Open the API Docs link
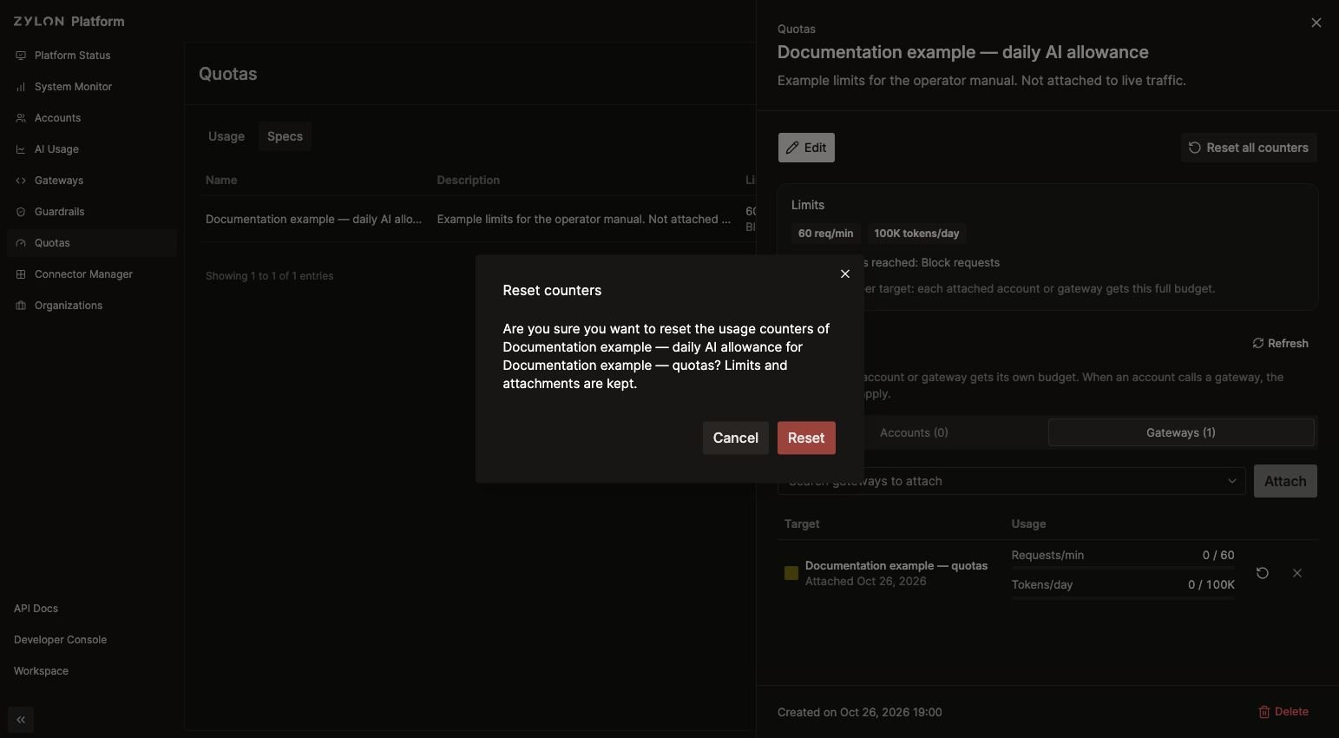The image size is (1339, 738). coord(36,609)
